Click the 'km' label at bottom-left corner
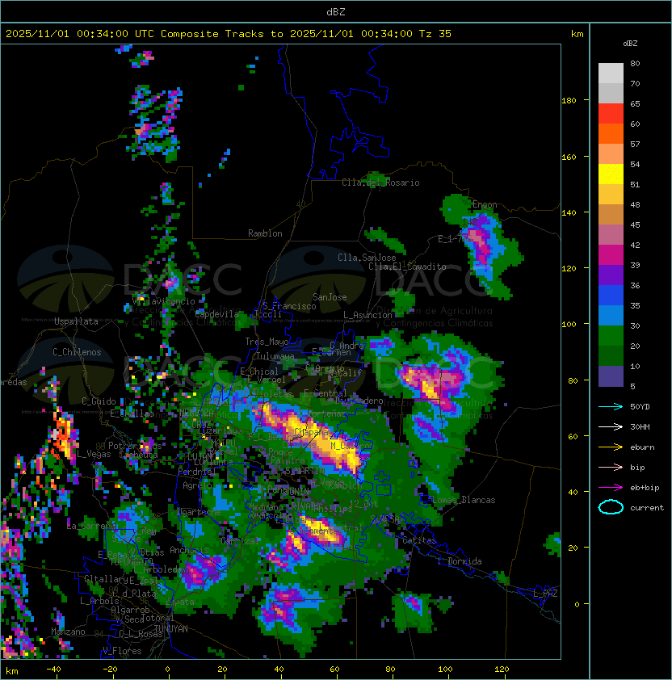 click(x=12, y=671)
